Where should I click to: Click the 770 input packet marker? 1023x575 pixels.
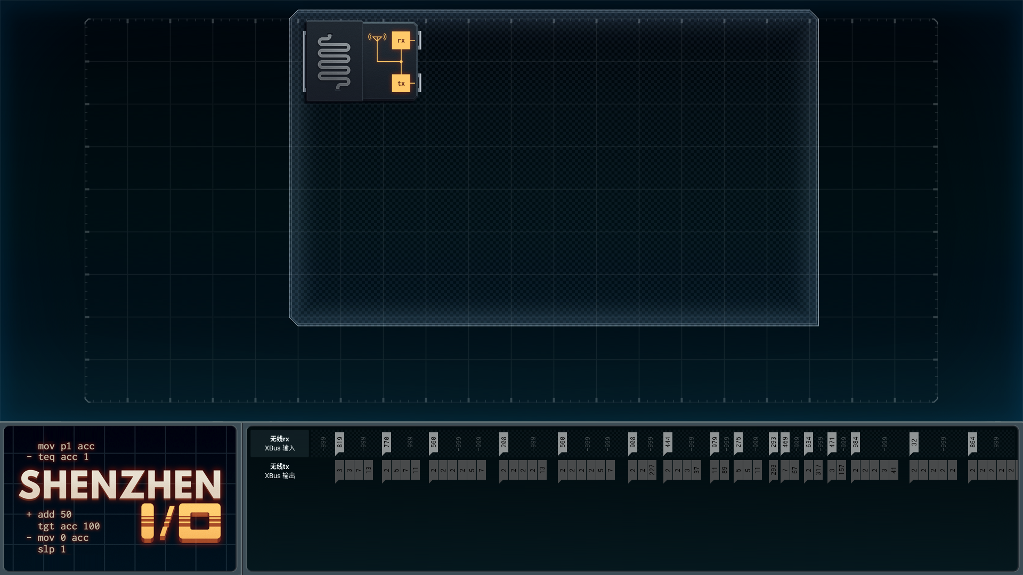(x=386, y=443)
